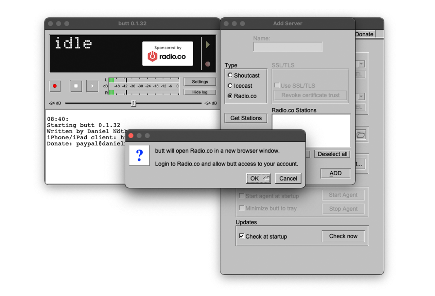Click the folder browse icon
The image size is (435, 296).
[x=361, y=135]
